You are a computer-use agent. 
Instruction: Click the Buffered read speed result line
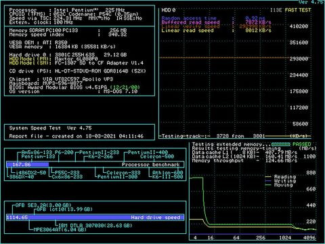point(216,22)
